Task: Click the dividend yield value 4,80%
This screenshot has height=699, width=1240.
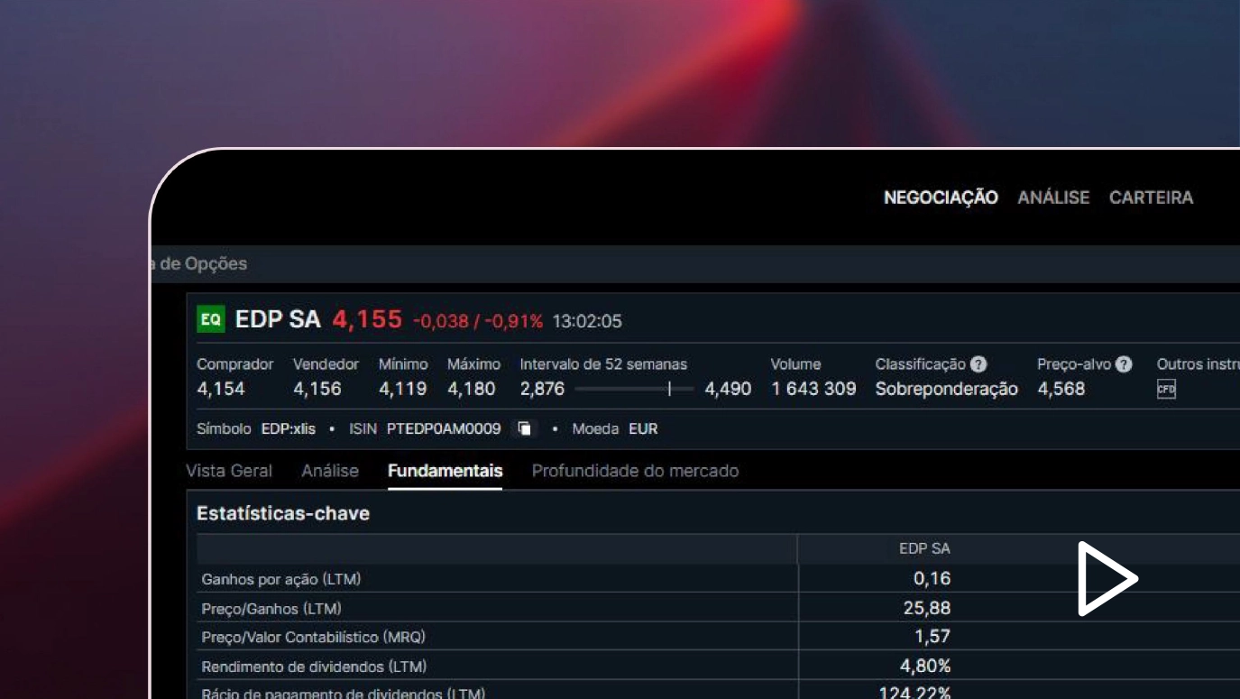Action: point(925,666)
